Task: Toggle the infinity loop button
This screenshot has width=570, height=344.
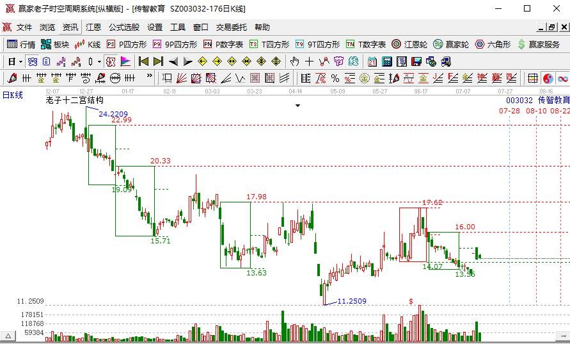Action: pos(563,78)
